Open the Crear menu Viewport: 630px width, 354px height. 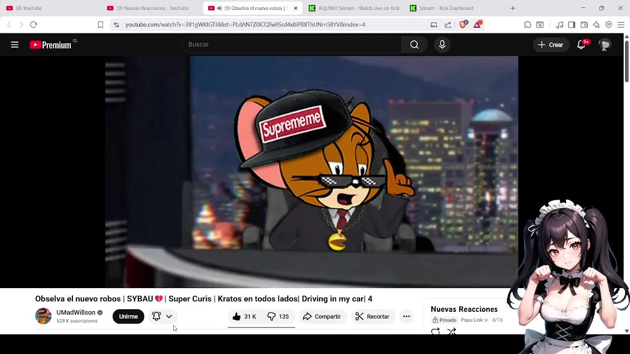pyautogui.click(x=551, y=45)
